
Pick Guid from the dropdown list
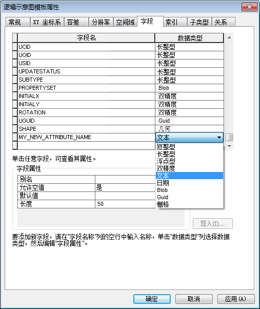(x=189, y=197)
